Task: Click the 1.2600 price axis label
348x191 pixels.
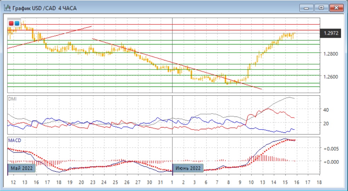Action: click(x=330, y=77)
